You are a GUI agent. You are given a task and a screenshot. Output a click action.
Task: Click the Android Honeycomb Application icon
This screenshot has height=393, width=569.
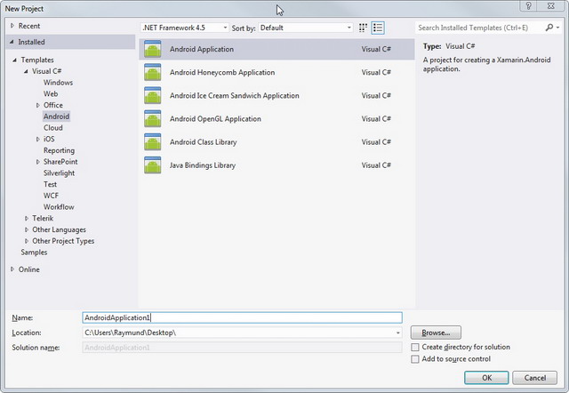(x=152, y=72)
